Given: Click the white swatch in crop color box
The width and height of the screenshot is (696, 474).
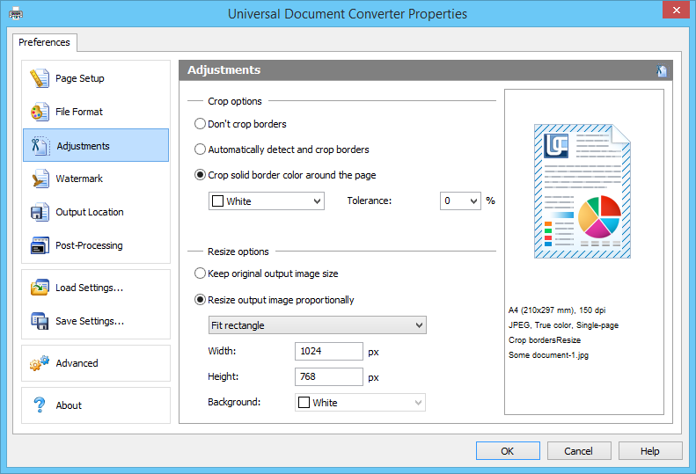Looking at the screenshot, I should tap(217, 201).
